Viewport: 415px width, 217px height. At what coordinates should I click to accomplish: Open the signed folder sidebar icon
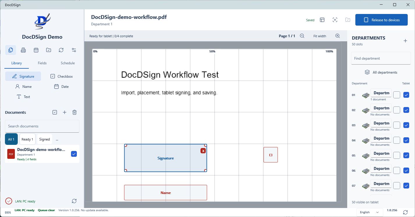49,50
